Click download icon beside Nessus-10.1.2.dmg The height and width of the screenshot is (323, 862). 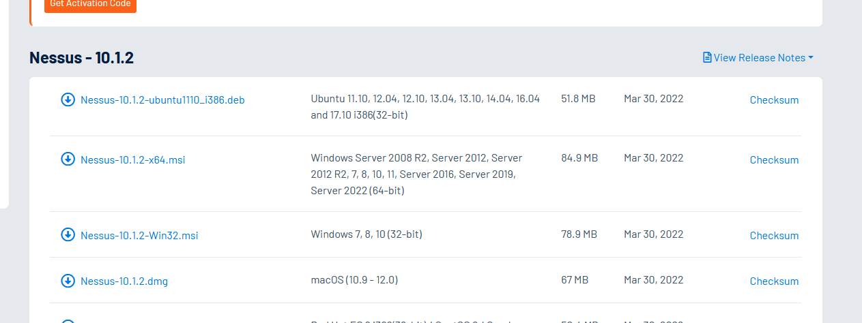click(68, 280)
